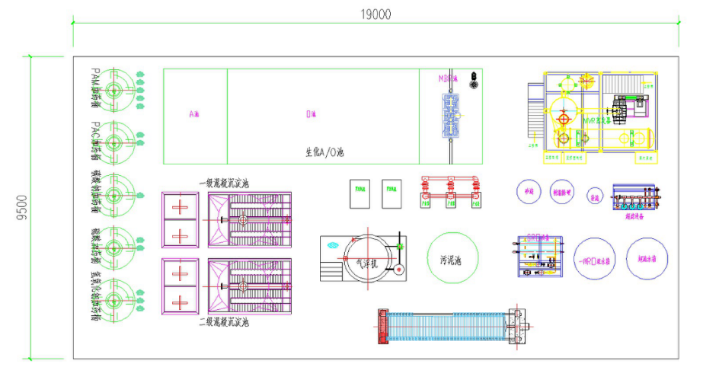Click the 一级混凝沉淀池 sedimentation tank
703x367 pixels.
click(x=249, y=220)
